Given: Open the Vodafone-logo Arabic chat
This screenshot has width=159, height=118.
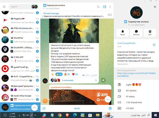Looking at the screenshot, I should tap(20, 69).
